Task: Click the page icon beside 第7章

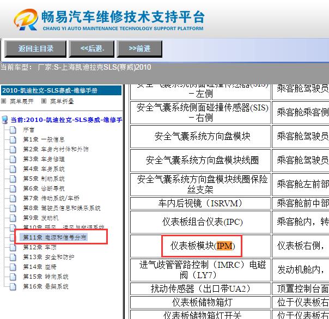Action: click(13, 198)
